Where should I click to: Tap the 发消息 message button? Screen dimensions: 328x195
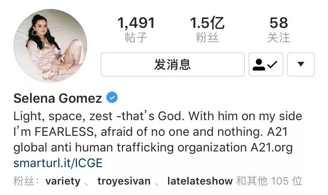(x=173, y=64)
